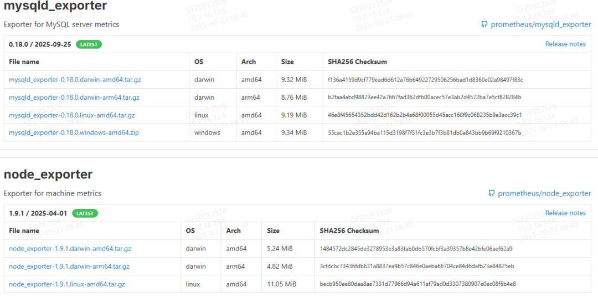598x297 pixels.
Task: Open Release notes for node_exporter 1.9.1
Action: point(565,213)
